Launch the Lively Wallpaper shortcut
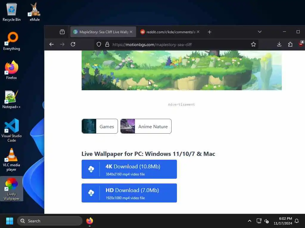 (x=12, y=189)
